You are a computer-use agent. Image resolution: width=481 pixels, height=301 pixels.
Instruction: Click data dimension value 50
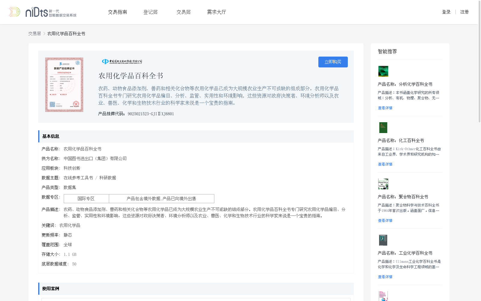pos(74,264)
